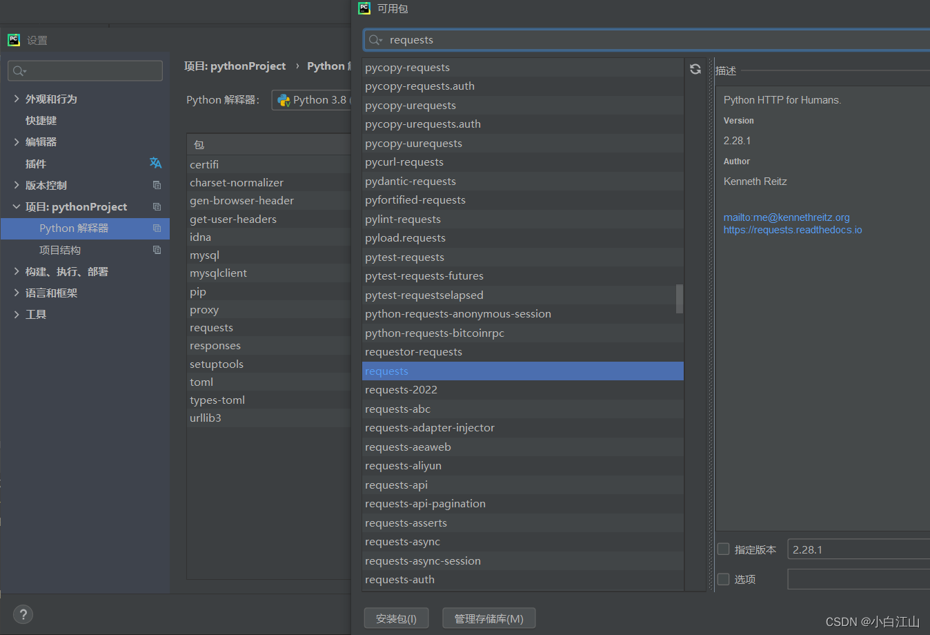Collapse 项目: pythonProject group
Screen dimensions: 930x635
(17, 206)
